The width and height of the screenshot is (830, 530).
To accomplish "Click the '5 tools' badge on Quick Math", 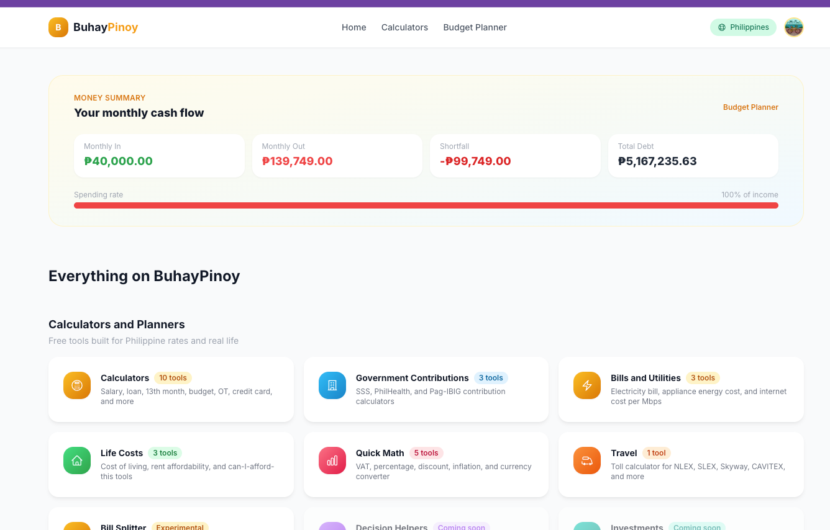I will point(426,453).
